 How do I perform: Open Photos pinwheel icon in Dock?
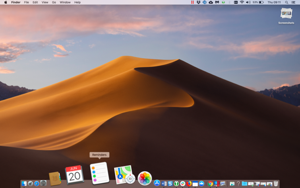[145, 178]
